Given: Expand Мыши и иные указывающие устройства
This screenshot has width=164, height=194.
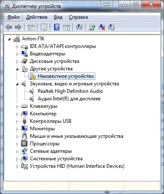Looking at the screenshot, I should pyautogui.click(x=17, y=137).
